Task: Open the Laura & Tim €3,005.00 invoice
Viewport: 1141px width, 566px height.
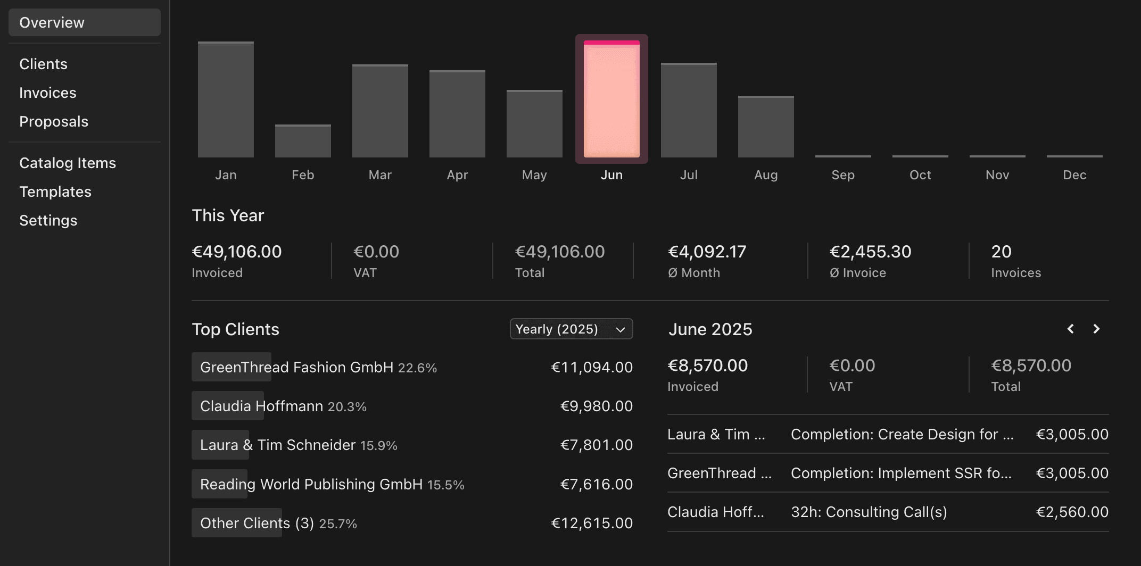Action: [888, 434]
